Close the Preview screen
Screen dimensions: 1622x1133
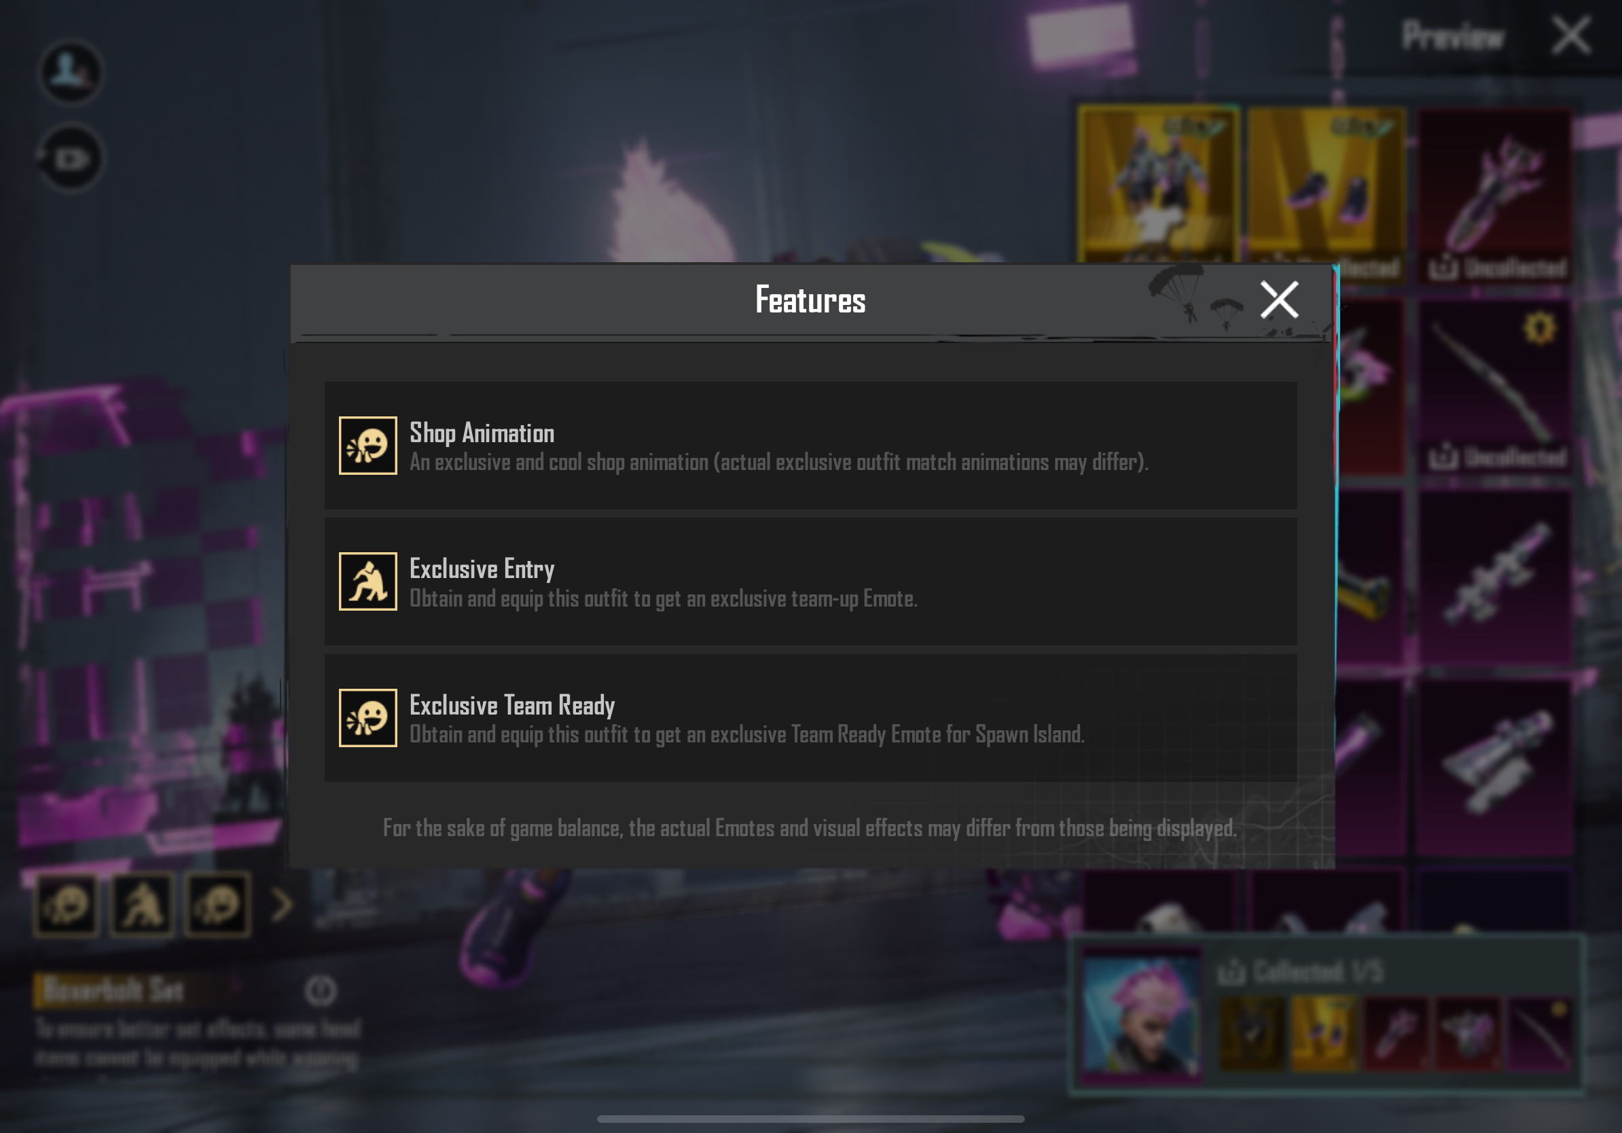tap(1571, 35)
